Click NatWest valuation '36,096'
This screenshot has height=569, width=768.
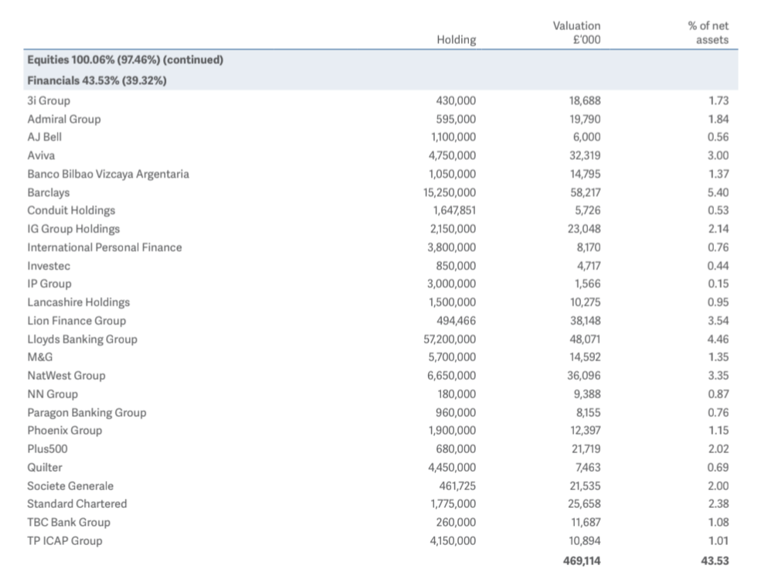coord(584,376)
